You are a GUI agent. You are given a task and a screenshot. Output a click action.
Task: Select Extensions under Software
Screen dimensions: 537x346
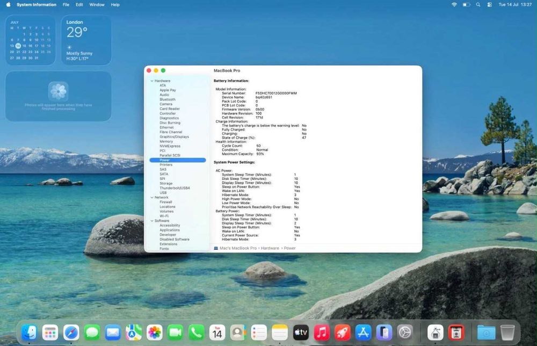click(169, 244)
